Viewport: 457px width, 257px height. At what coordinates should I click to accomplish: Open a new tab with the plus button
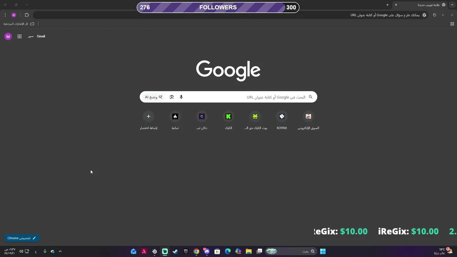click(387, 5)
